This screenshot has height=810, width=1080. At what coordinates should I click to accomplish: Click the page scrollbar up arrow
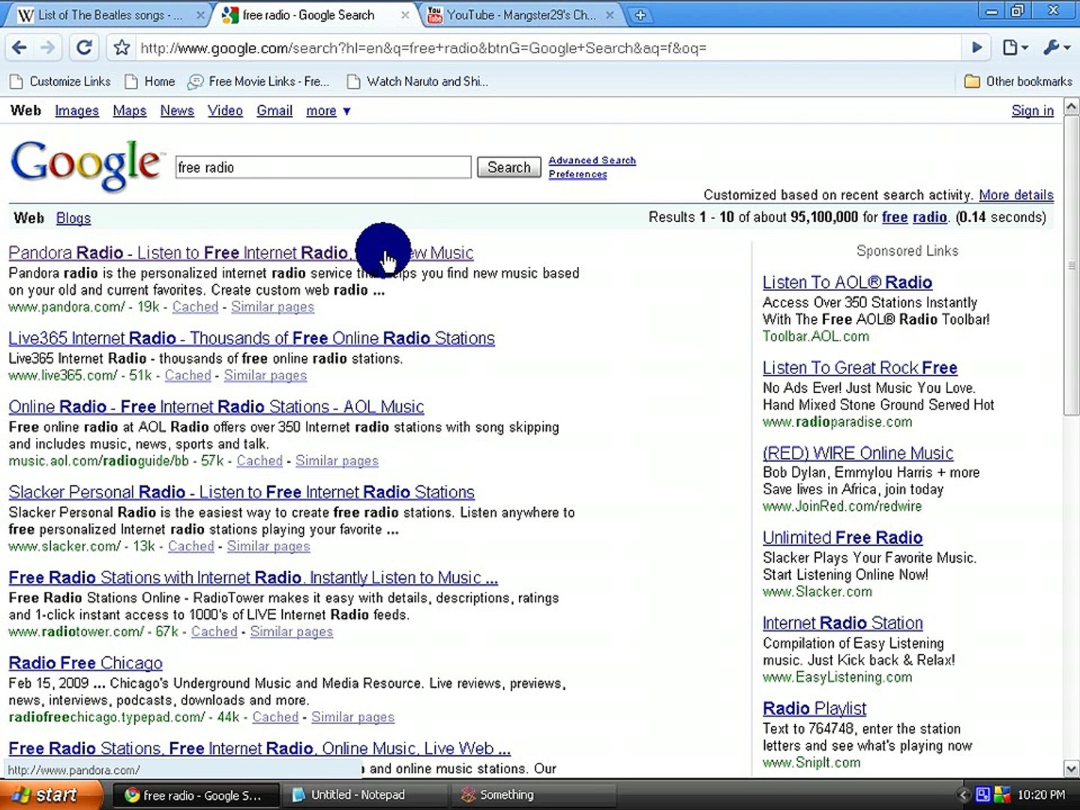pos(1072,106)
